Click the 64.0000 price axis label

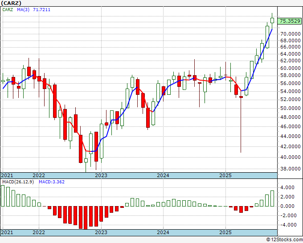290,54
